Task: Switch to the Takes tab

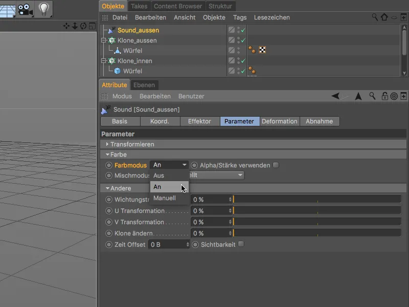Action: [139, 6]
